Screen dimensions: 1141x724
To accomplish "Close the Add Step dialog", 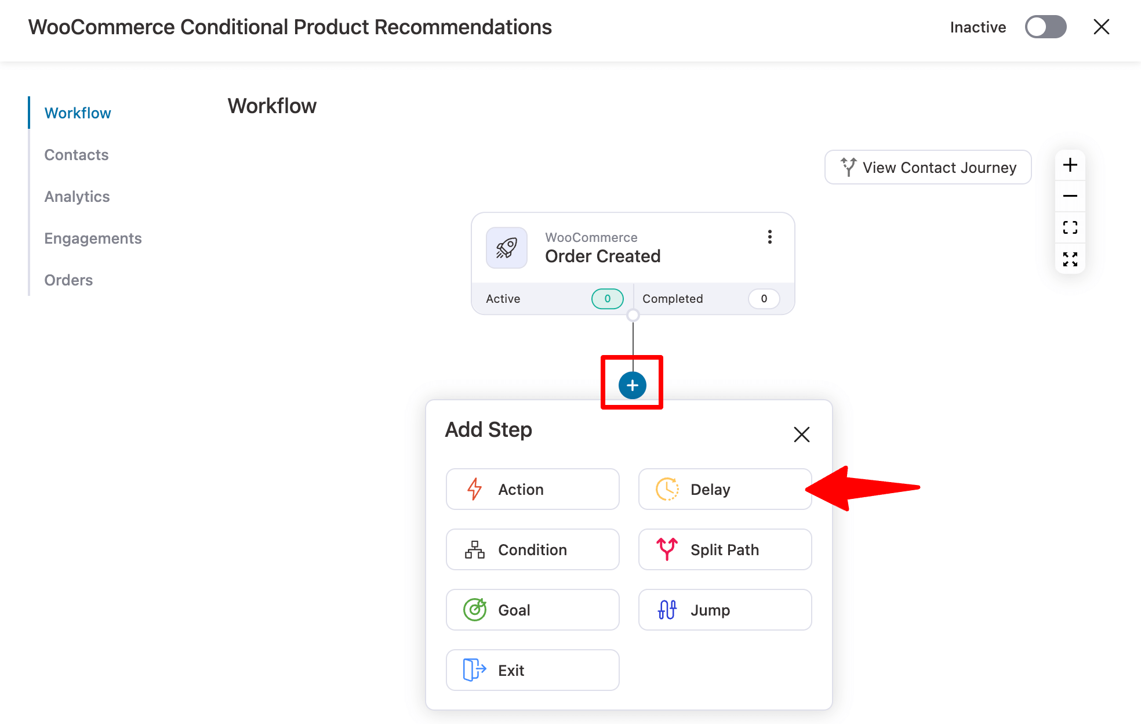I will click(802, 433).
